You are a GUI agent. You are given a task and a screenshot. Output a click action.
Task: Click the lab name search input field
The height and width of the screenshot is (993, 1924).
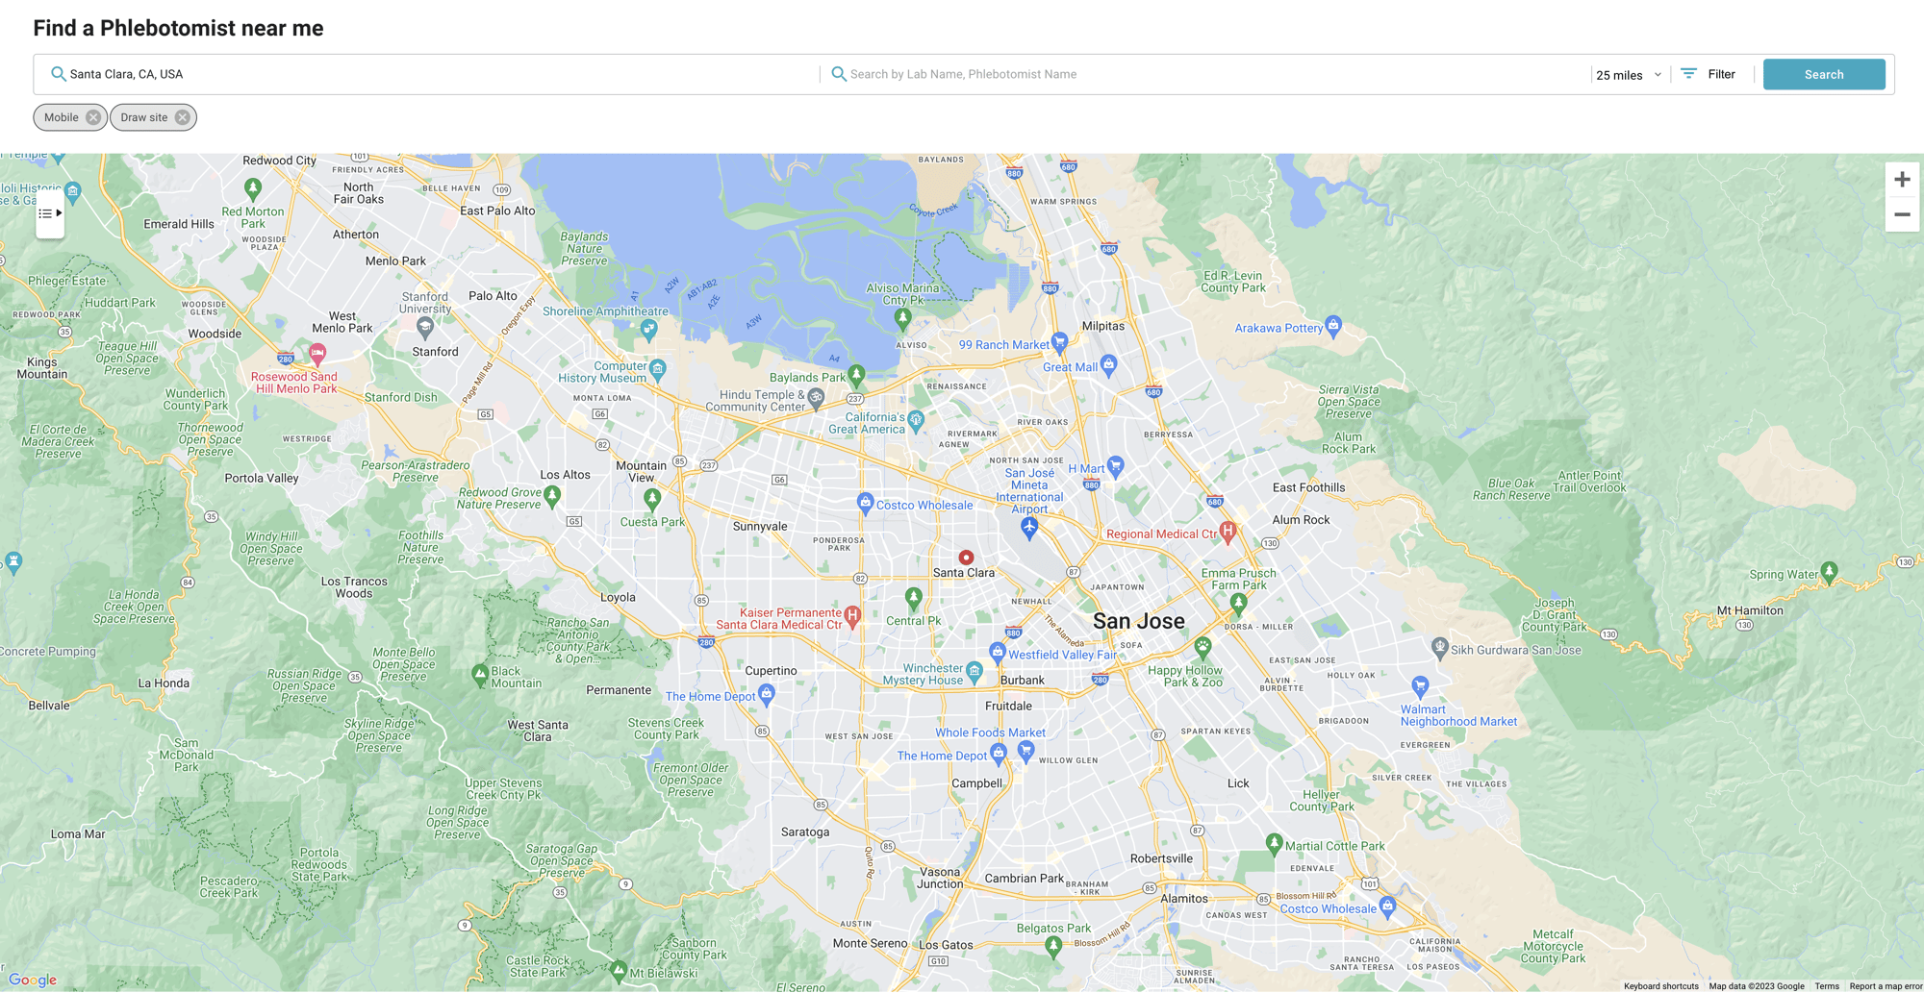1058,74
